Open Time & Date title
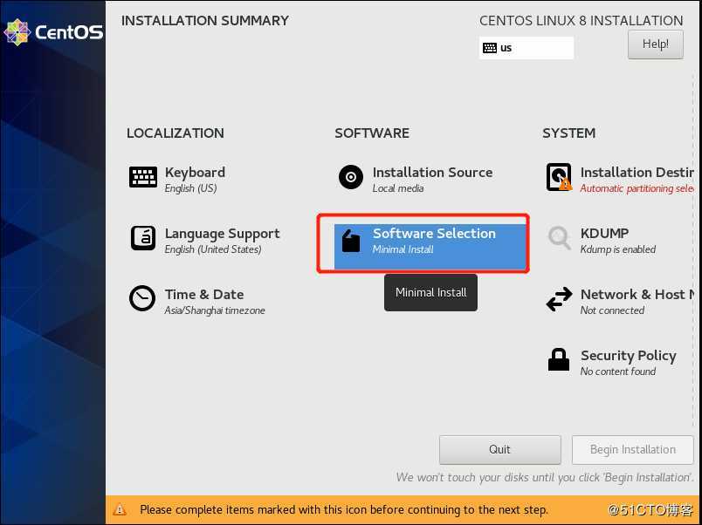Image resolution: width=702 pixels, height=525 pixels. (204, 294)
